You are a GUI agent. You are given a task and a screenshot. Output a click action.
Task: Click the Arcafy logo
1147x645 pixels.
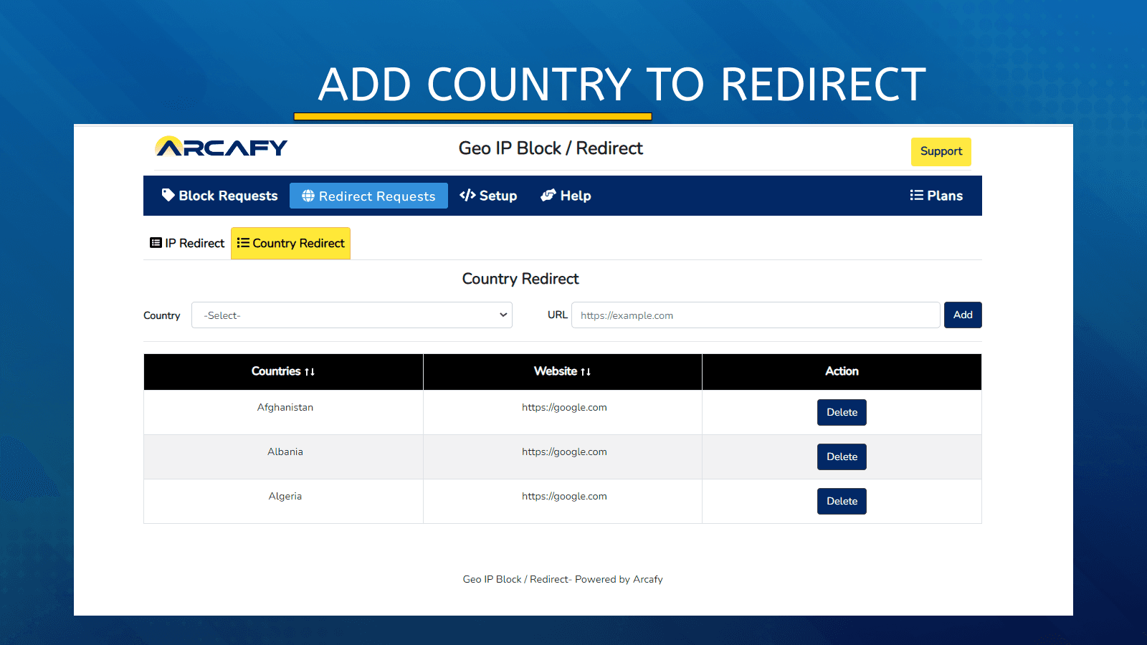[221, 148]
